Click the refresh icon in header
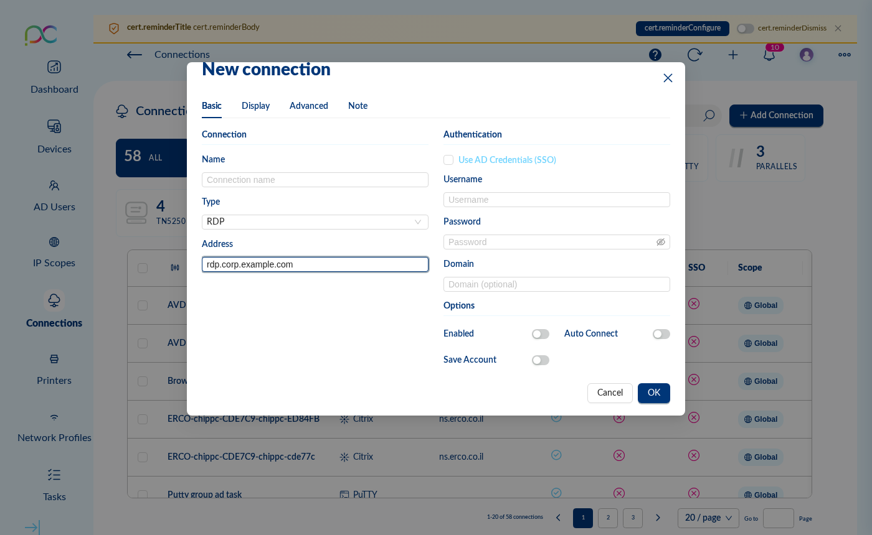Screen dimensions: 872x535 coord(694,55)
